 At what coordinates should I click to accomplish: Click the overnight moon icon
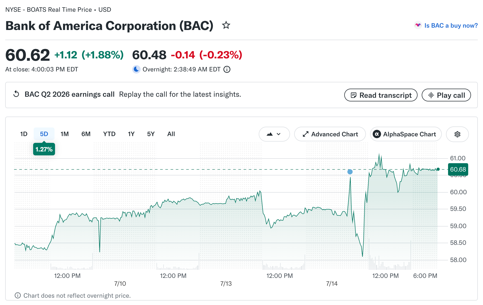click(136, 69)
